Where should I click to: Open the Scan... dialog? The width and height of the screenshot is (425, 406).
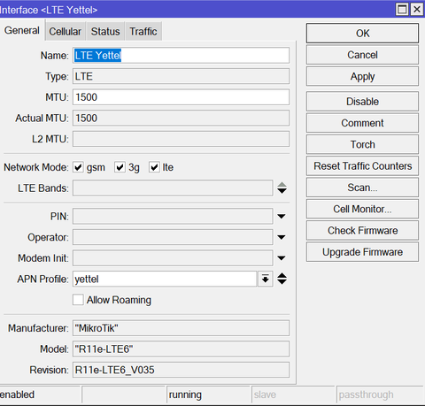click(x=362, y=188)
